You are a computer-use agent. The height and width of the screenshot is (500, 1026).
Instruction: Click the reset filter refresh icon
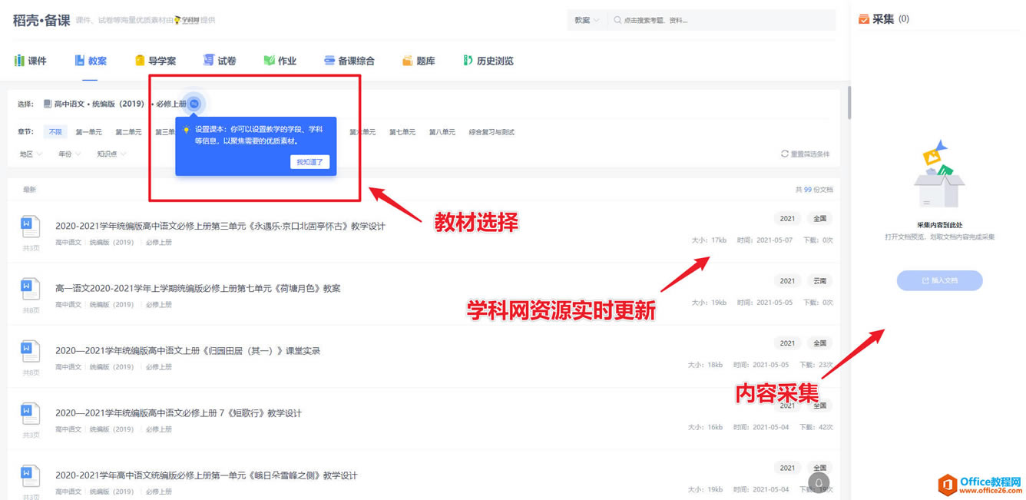tap(784, 154)
